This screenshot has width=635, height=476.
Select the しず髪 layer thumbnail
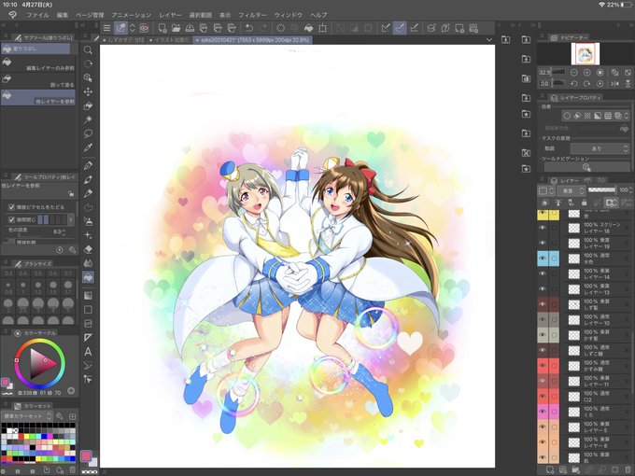click(x=574, y=304)
